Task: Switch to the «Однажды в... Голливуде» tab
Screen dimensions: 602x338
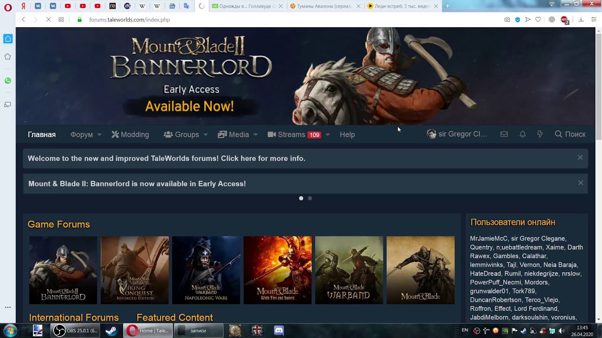Action: pyautogui.click(x=247, y=6)
